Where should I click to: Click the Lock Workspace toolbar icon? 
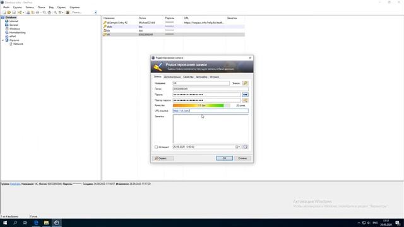[68, 13]
